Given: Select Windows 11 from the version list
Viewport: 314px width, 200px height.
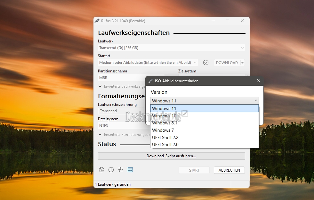Looking at the screenshot, I should pos(205,108).
